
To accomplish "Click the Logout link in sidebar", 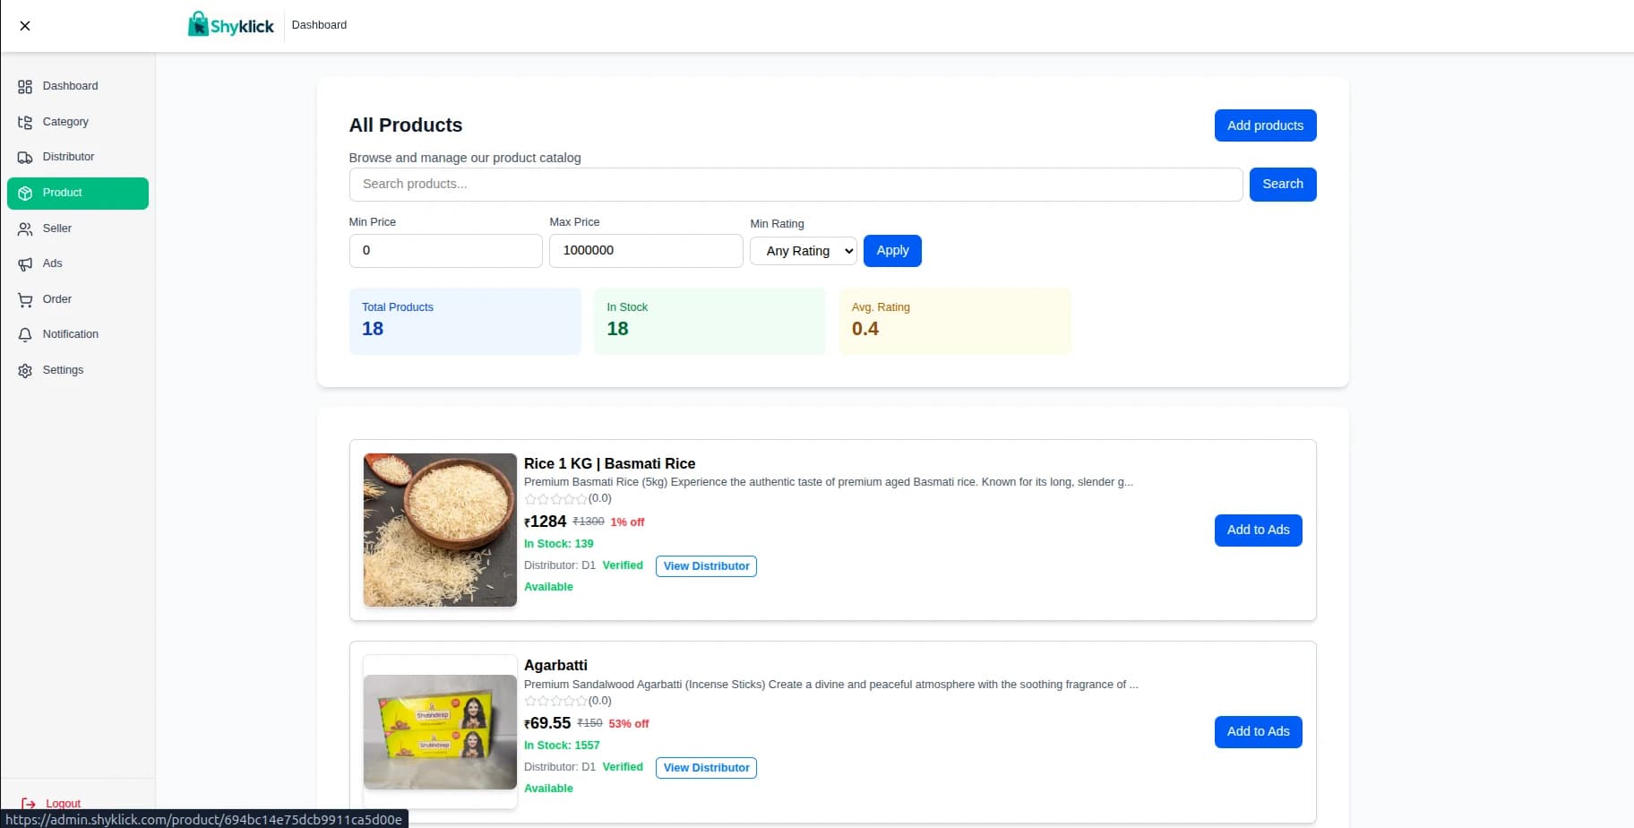I will (x=63, y=803).
